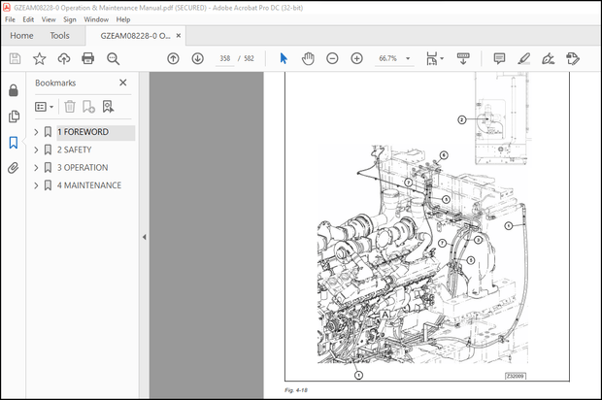Open the fit page options tool

click(434, 58)
